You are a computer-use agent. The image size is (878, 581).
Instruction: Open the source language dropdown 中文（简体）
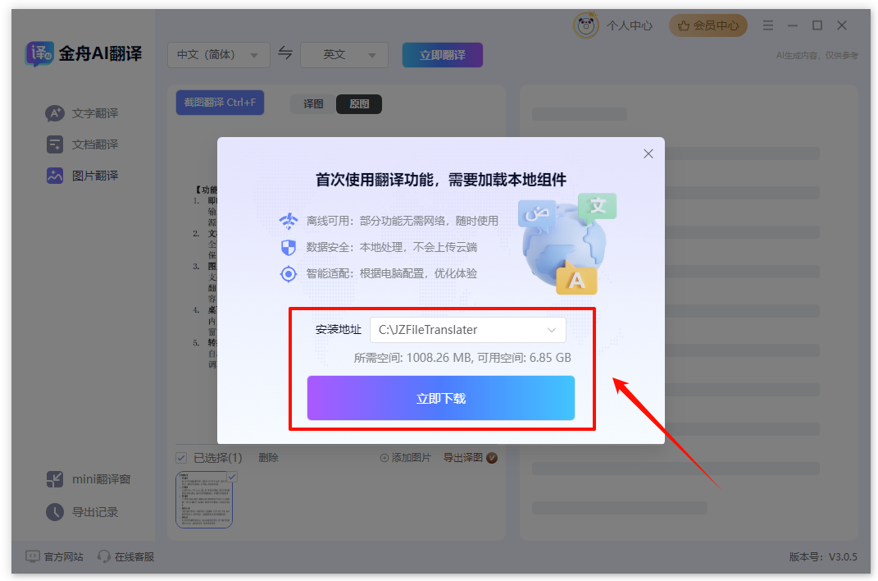tap(219, 54)
